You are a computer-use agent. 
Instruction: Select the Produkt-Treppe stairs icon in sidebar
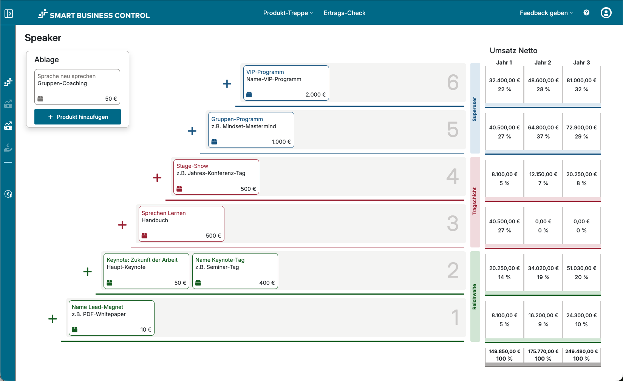point(8,82)
